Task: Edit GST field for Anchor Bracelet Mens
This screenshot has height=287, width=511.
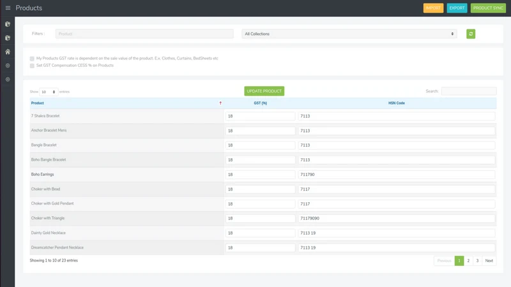Action: pyautogui.click(x=260, y=131)
